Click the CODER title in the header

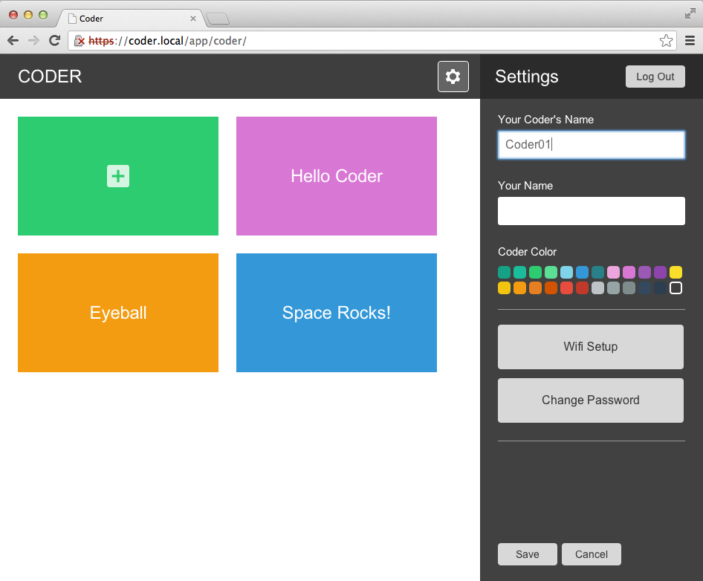50,77
